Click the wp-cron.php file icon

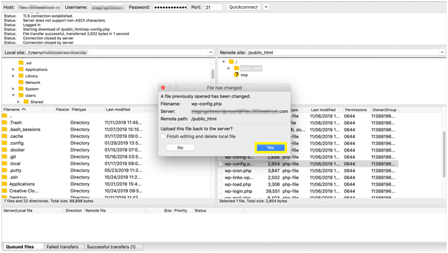coord(221,171)
